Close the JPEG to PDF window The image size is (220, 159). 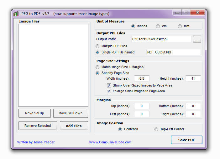(197, 12)
